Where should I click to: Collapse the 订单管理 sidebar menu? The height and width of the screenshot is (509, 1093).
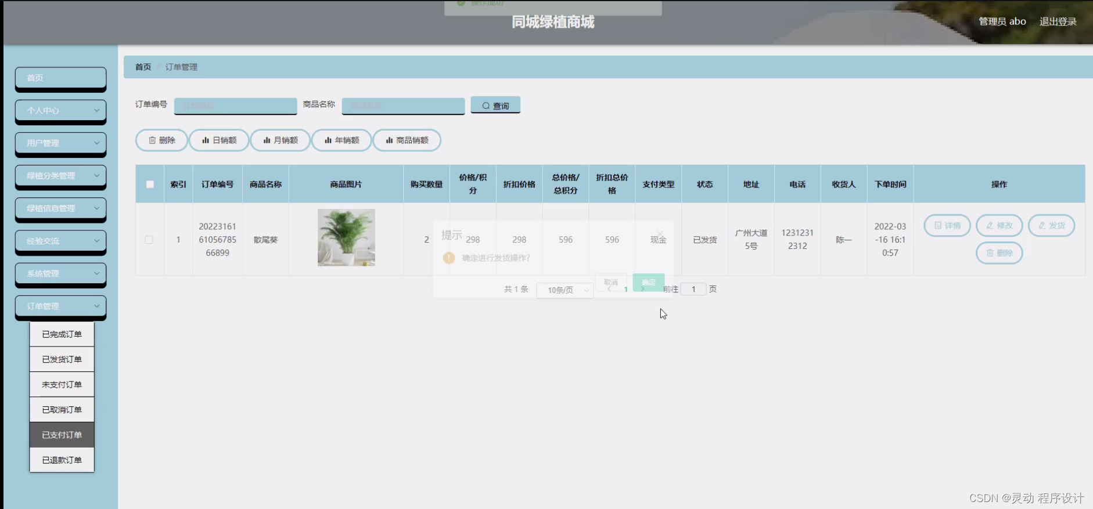click(60, 306)
